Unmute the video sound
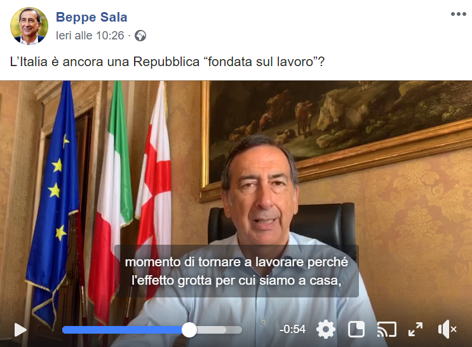This screenshot has height=347, width=472. coord(447,330)
